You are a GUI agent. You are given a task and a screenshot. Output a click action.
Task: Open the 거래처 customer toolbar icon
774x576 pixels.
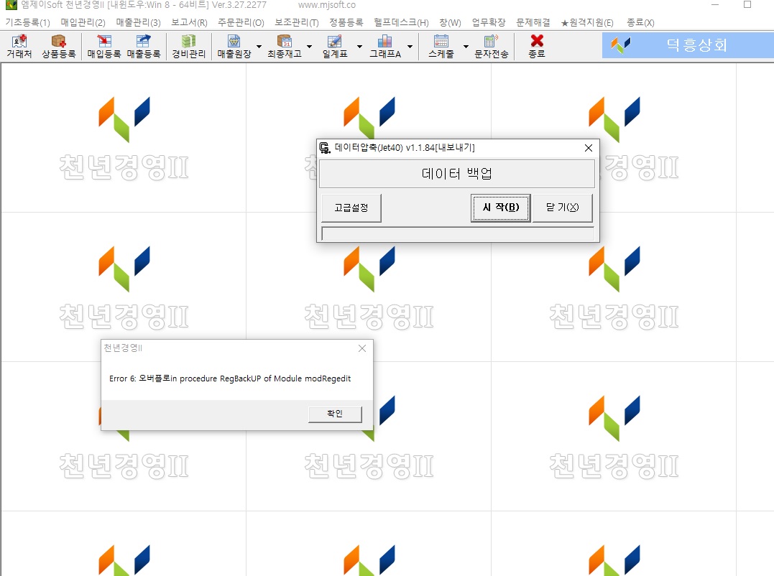(19, 47)
